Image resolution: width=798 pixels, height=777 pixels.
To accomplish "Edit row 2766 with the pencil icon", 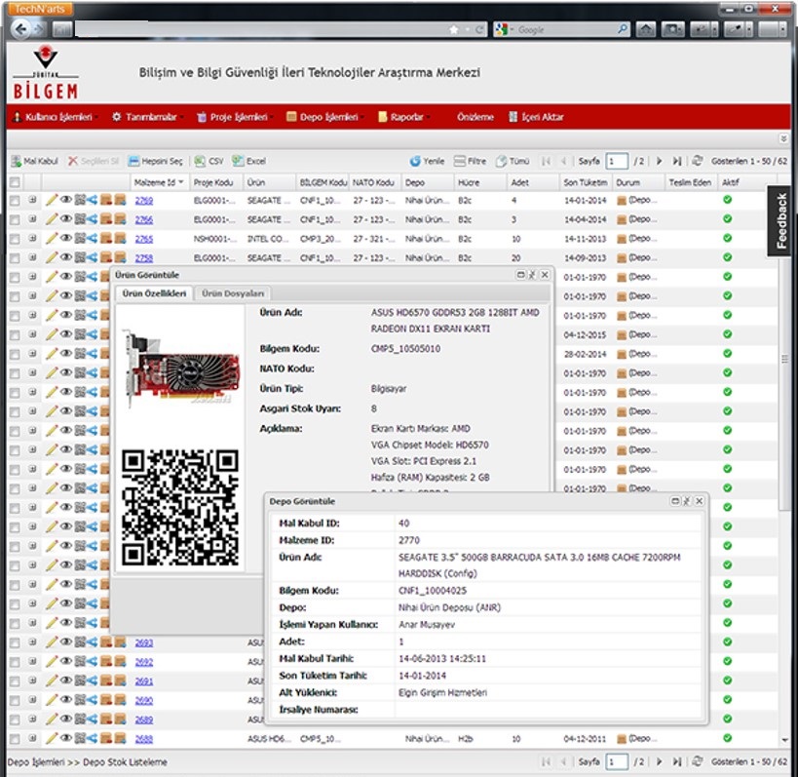I will (52, 219).
